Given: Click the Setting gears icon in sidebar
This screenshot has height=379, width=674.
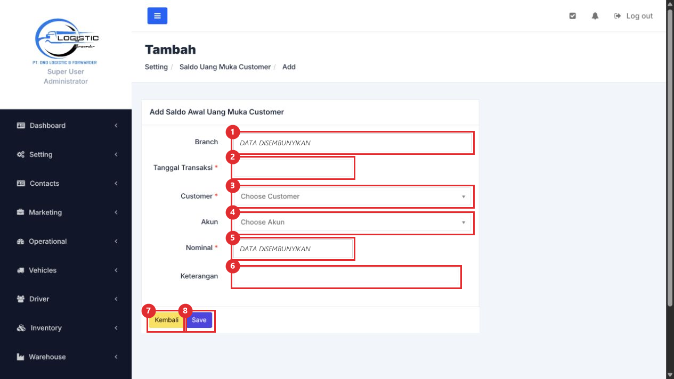Looking at the screenshot, I should click(x=21, y=154).
